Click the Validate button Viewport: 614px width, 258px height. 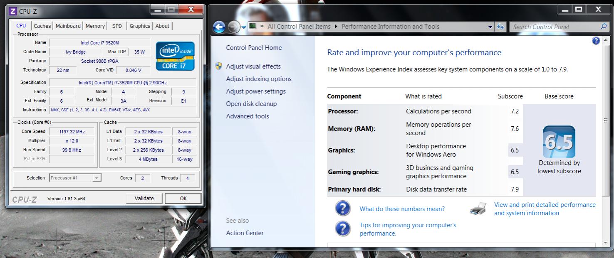(x=144, y=198)
